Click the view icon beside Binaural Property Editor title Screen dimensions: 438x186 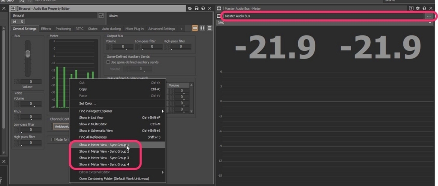click(x=13, y=9)
